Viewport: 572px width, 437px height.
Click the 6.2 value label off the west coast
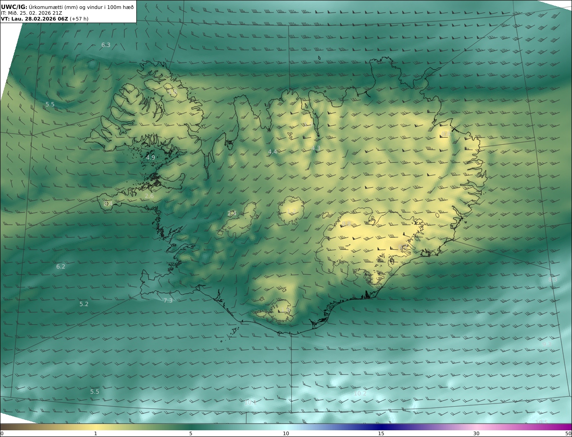[x=61, y=266]
